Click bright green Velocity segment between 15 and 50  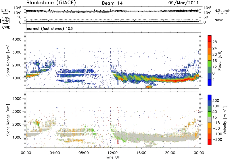pos(210,114)
